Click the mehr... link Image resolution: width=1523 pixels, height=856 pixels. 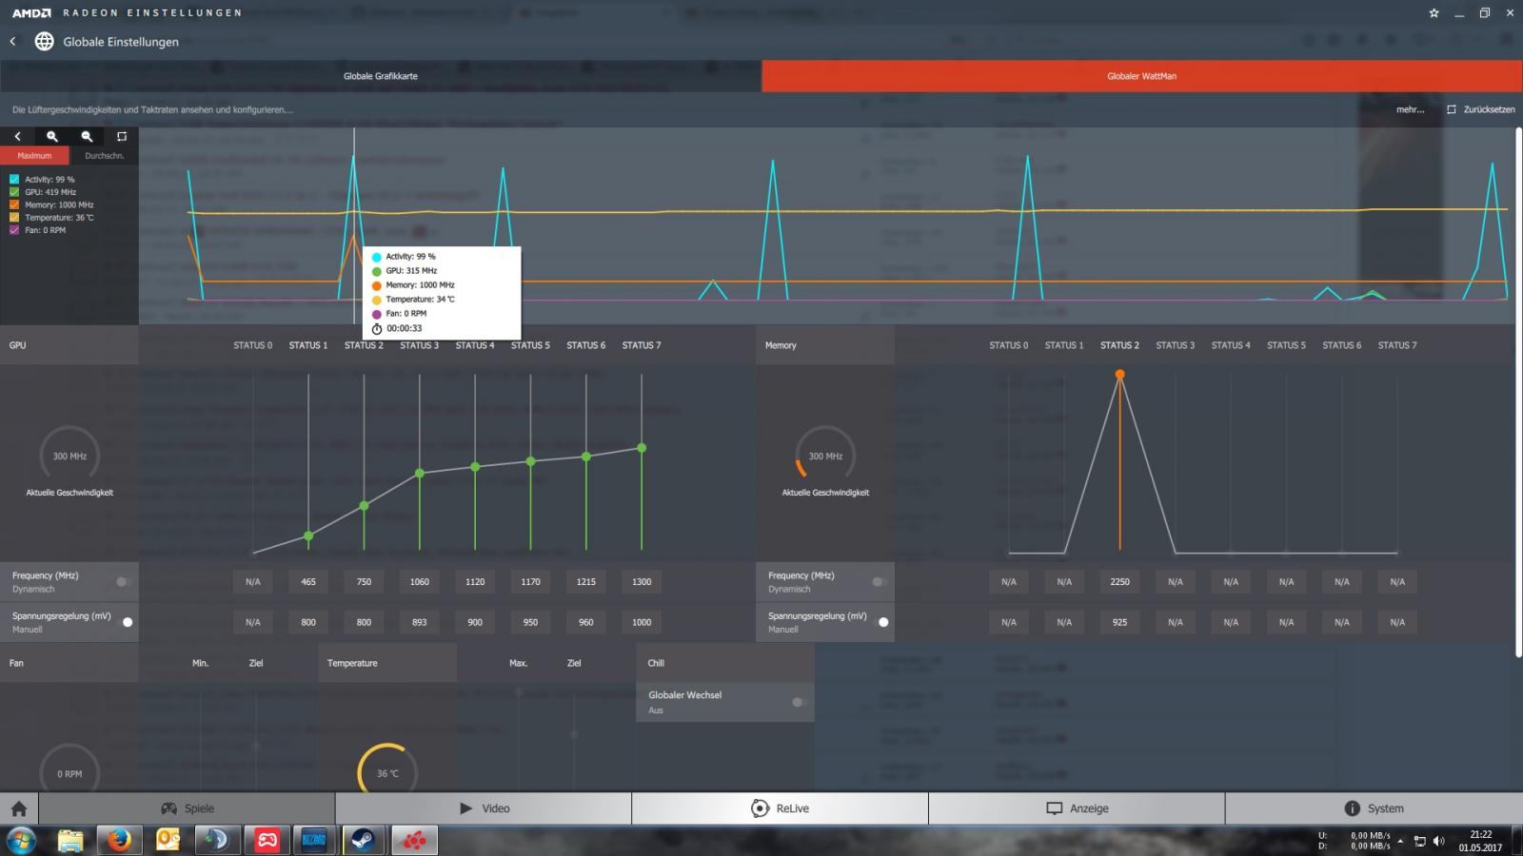click(x=1410, y=109)
